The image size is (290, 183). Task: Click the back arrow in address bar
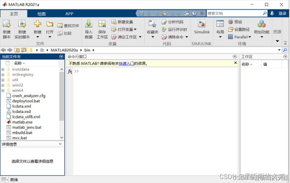pos(3,50)
